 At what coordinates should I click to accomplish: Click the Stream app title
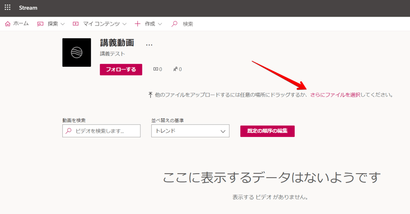click(28, 8)
